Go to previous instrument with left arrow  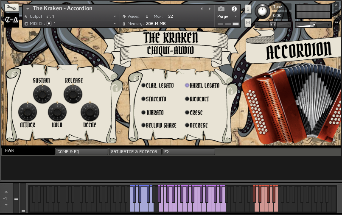[x=202, y=8]
